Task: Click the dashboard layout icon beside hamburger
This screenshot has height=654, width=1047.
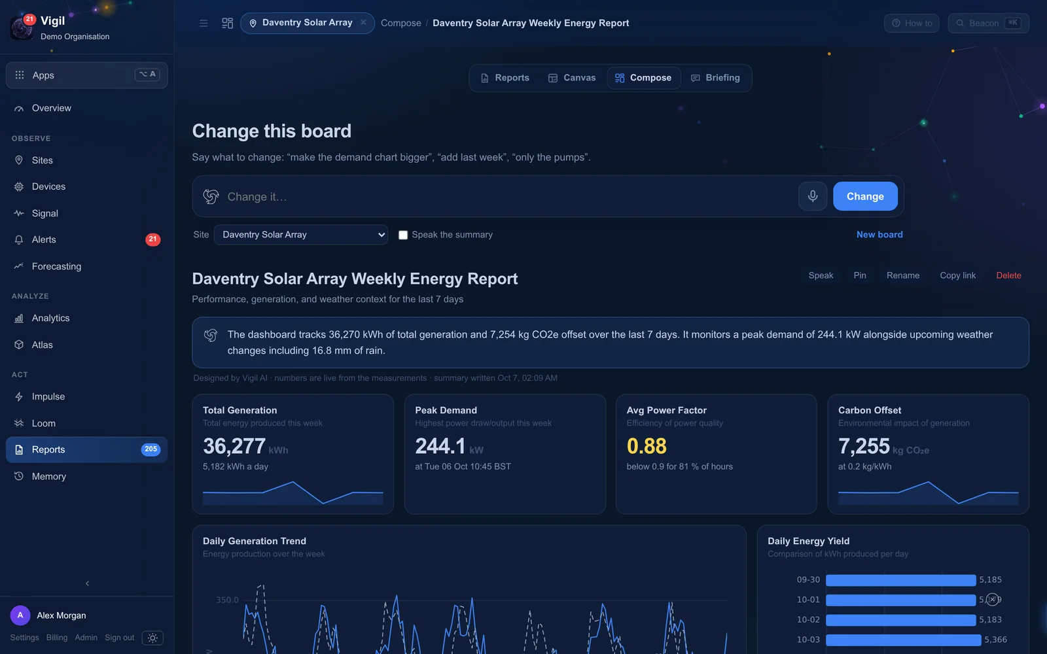Action: click(227, 23)
